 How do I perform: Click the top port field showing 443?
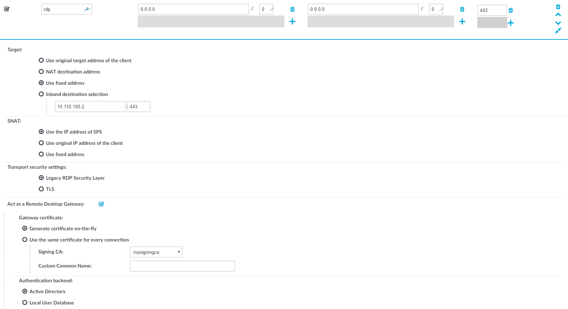492,10
